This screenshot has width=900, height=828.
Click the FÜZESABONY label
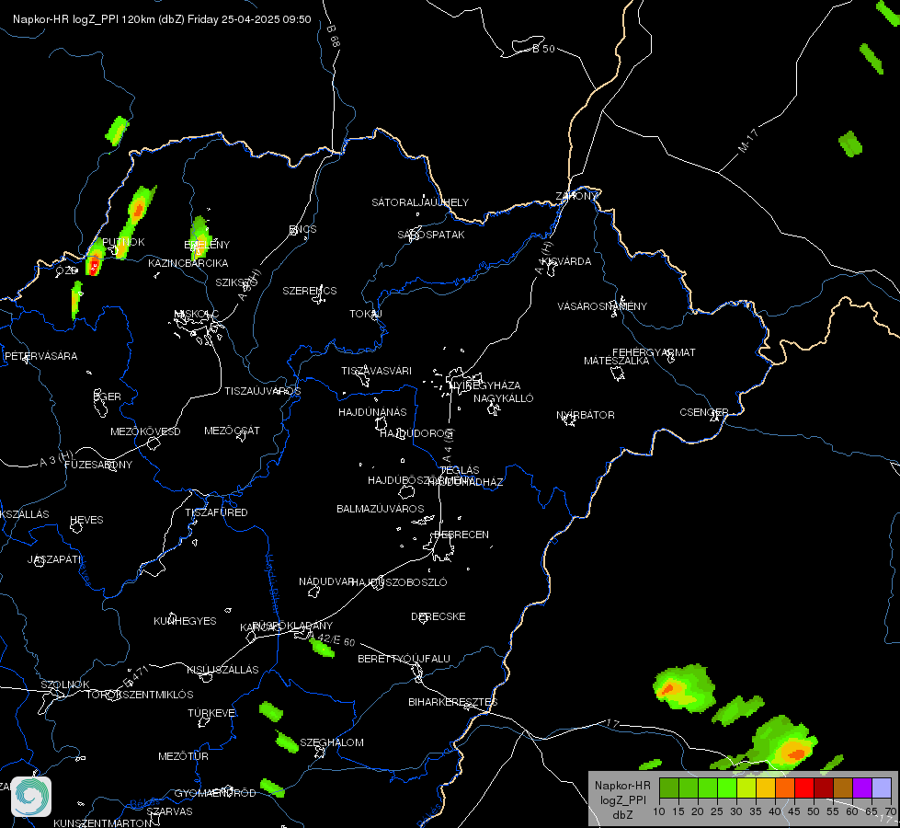click(98, 465)
